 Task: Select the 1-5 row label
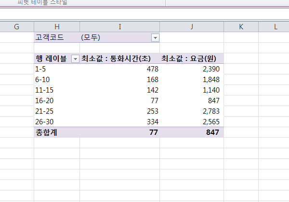pos(41,69)
